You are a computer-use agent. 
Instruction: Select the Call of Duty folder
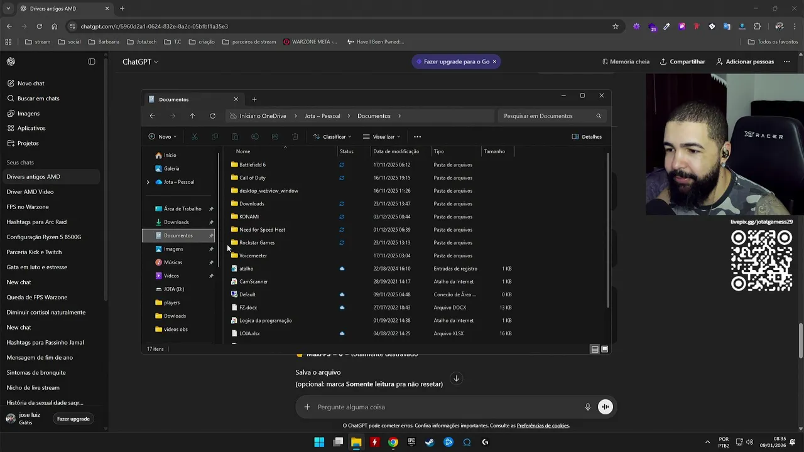tap(248, 178)
